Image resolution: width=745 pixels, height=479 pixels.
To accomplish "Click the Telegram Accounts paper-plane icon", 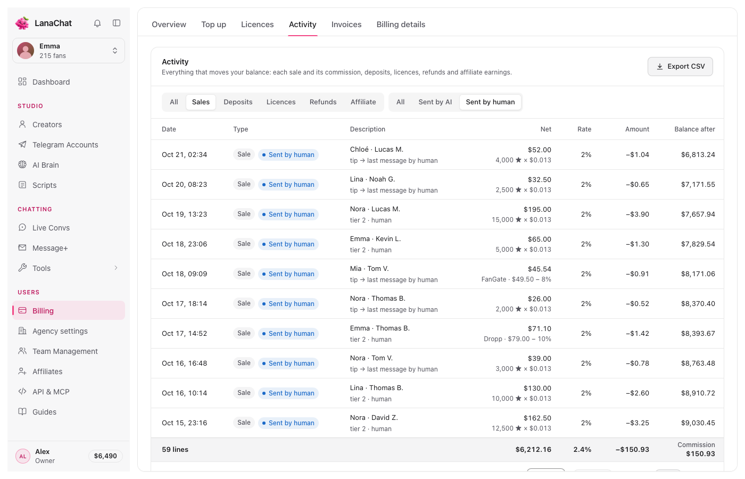I will [22, 144].
